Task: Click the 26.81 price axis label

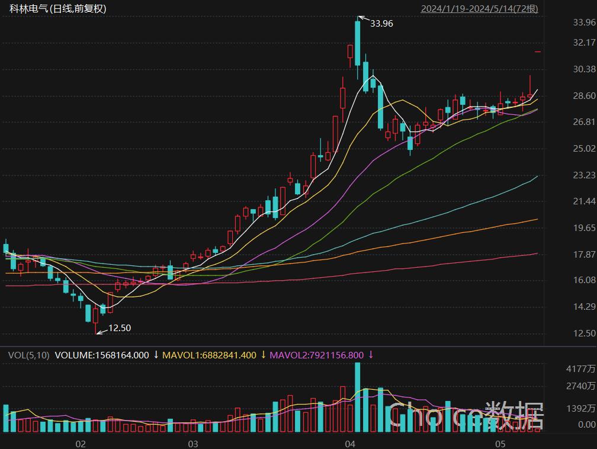Action: [584, 122]
